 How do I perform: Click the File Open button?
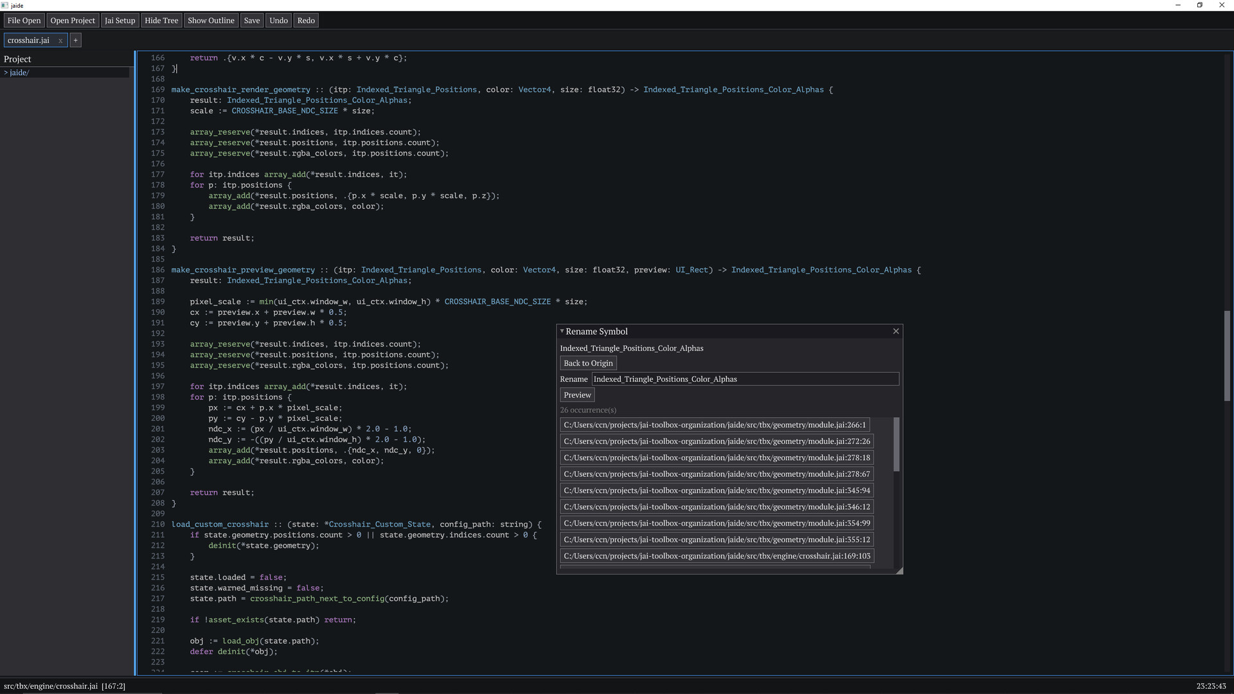(24, 21)
